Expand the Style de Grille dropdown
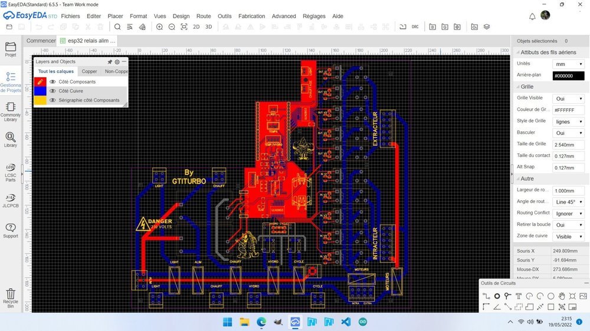Screen dimensions: 590x331 pos(568,122)
